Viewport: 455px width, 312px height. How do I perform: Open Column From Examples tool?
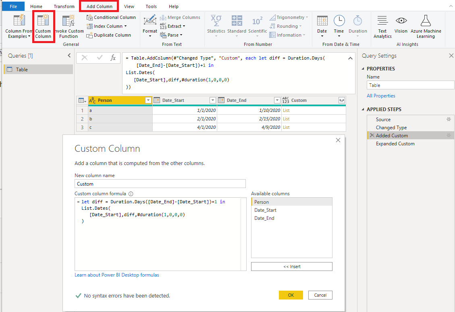[19, 27]
